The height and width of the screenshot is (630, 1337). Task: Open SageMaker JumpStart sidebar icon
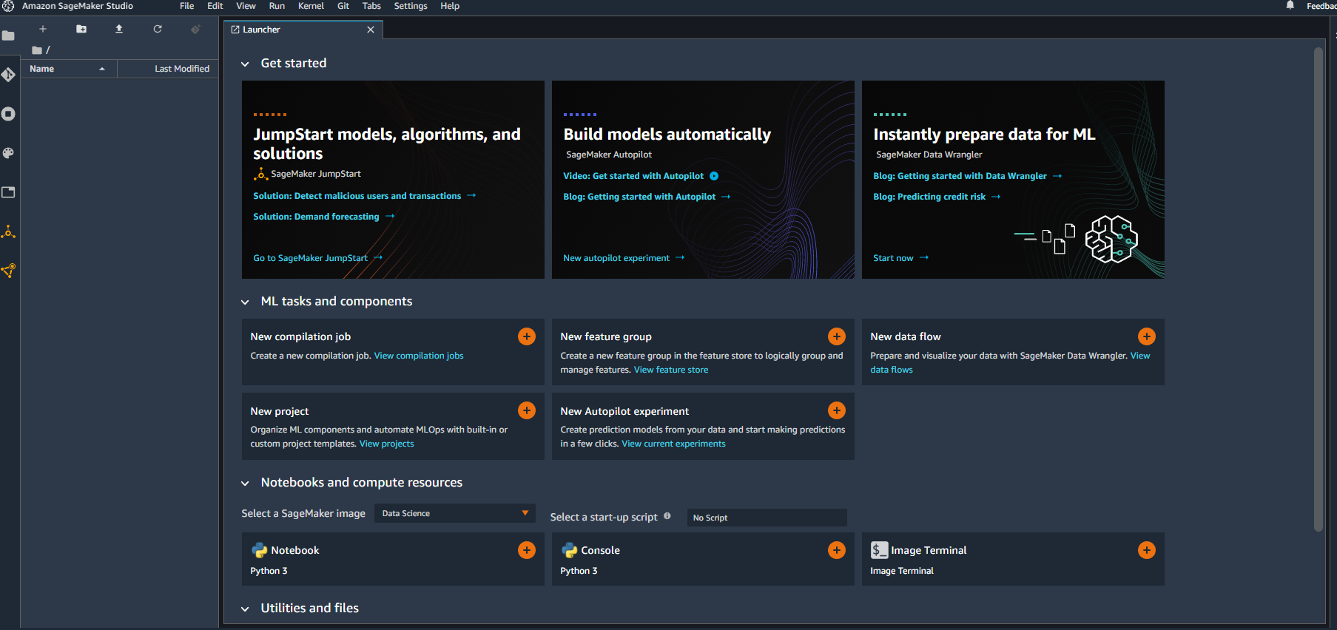coord(8,231)
